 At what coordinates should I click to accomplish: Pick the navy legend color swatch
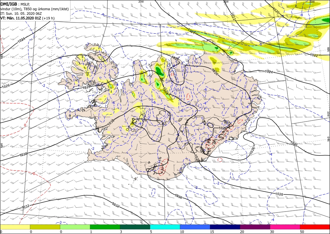225,227
